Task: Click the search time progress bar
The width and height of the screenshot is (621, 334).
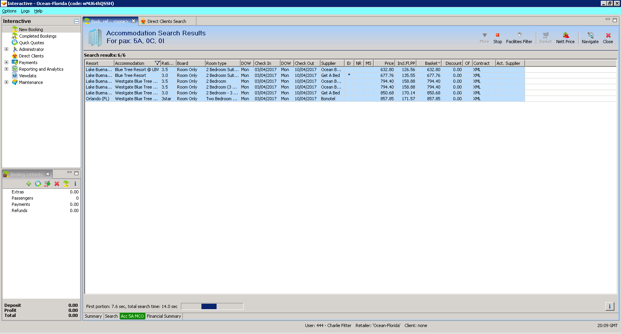Action: click(x=212, y=306)
